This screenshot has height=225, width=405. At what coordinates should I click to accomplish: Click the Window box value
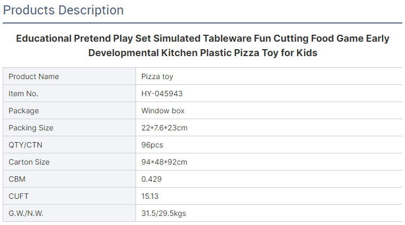163,111
